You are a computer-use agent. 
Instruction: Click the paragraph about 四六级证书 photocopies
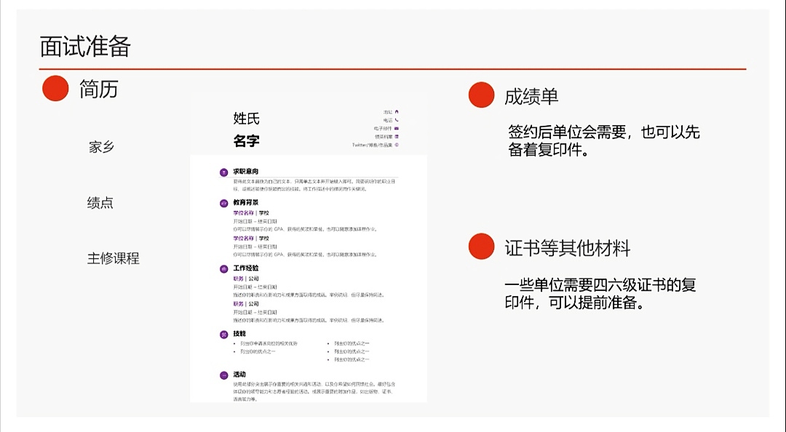[x=600, y=294]
